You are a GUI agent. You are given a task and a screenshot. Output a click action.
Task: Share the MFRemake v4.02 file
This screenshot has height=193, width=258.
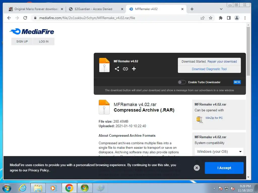click(117, 69)
